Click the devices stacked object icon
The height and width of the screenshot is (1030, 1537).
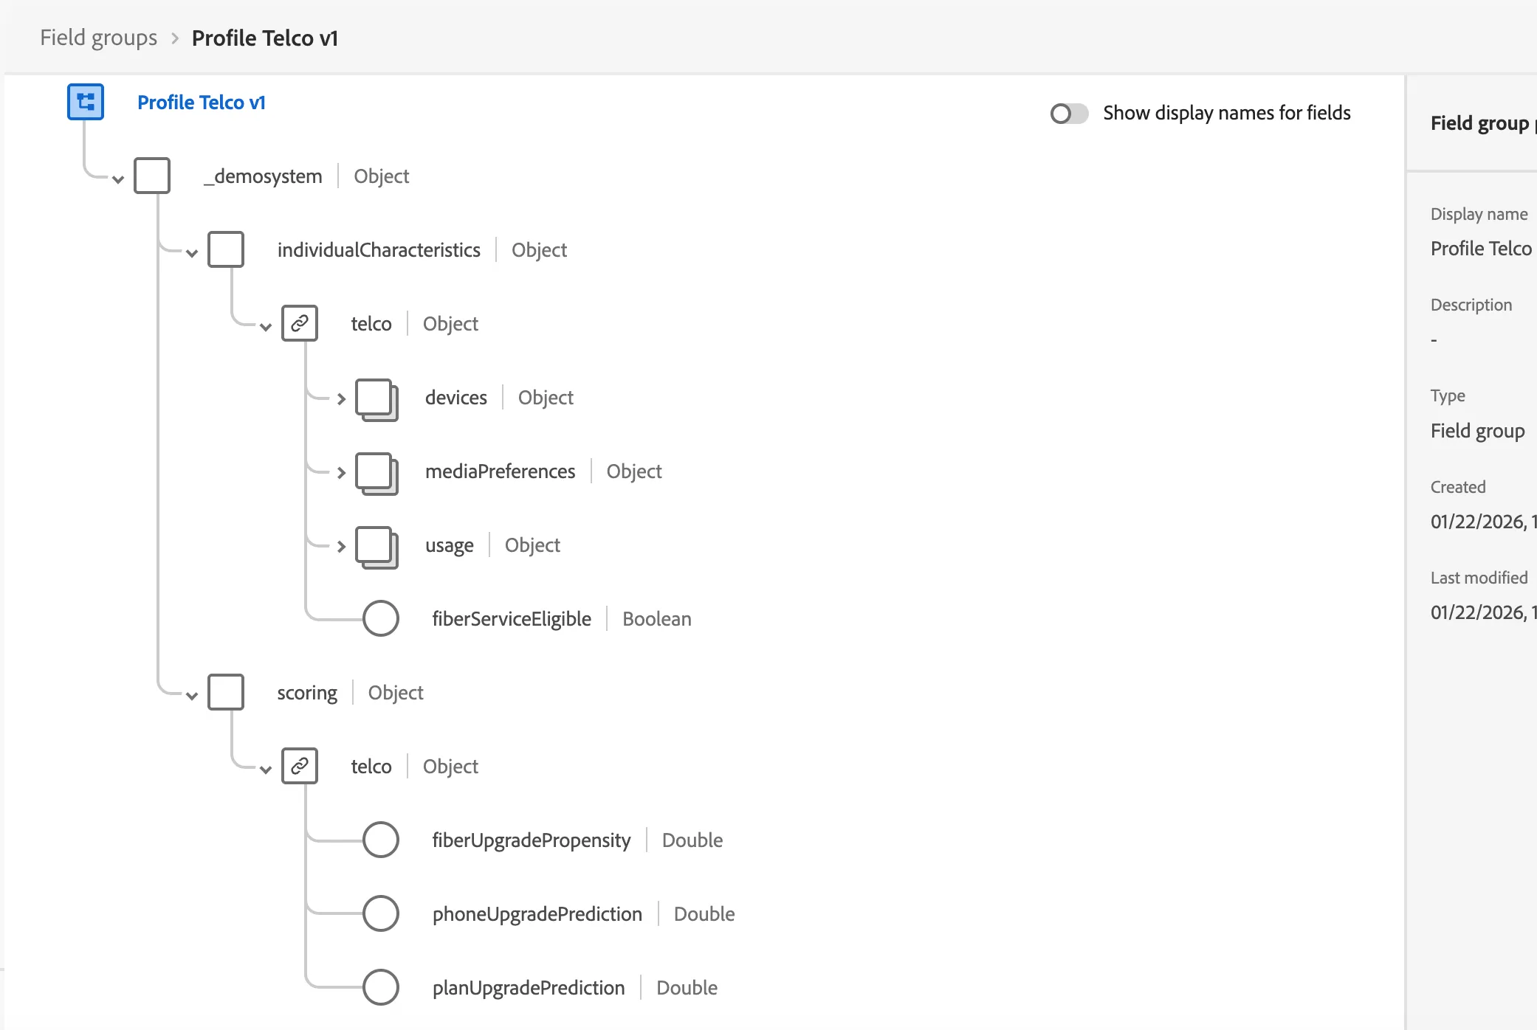pyautogui.click(x=376, y=399)
